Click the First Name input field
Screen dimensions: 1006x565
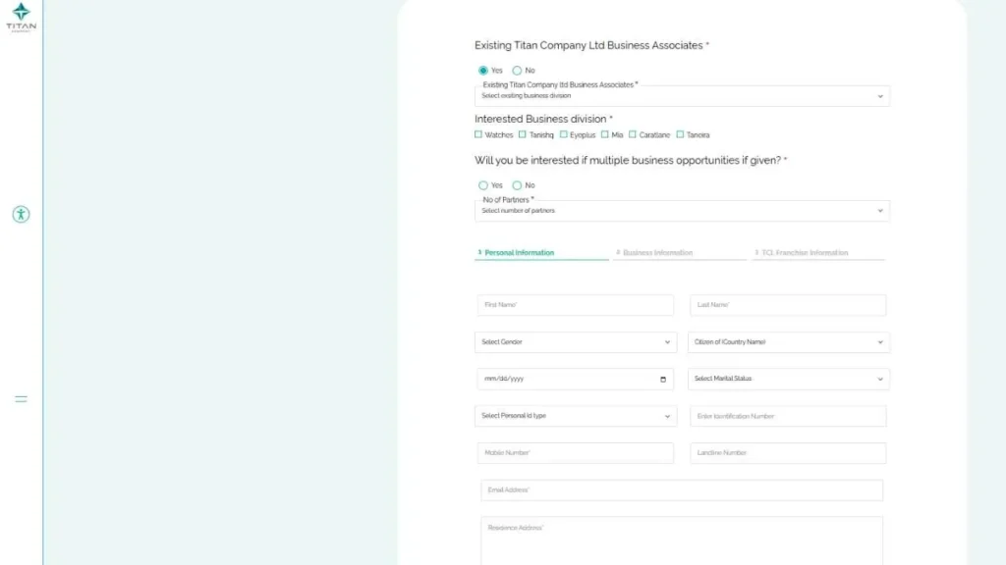pos(576,305)
